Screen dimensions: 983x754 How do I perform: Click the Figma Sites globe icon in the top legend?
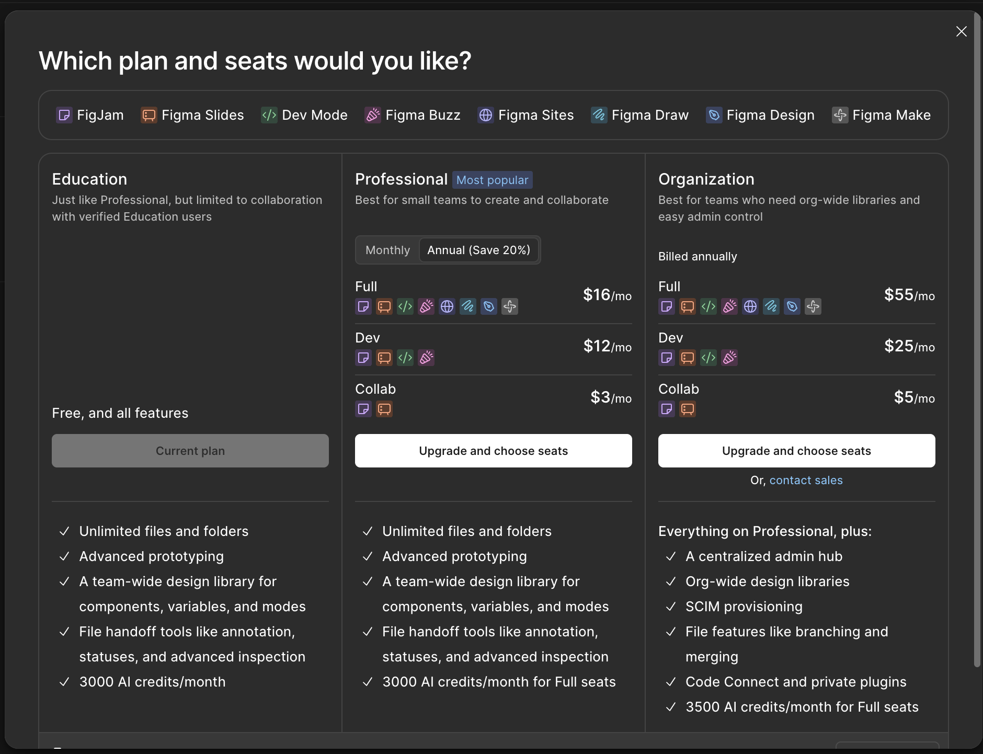click(486, 115)
